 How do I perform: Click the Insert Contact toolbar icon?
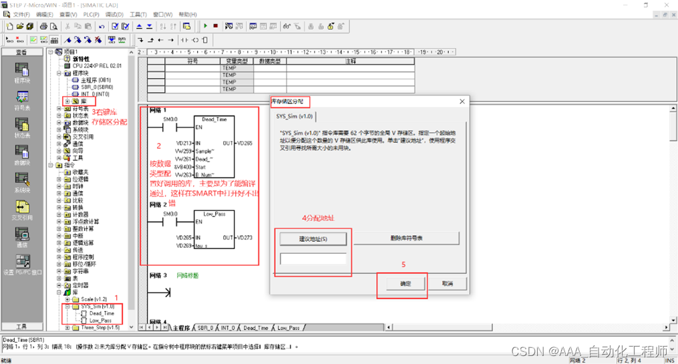[184, 40]
